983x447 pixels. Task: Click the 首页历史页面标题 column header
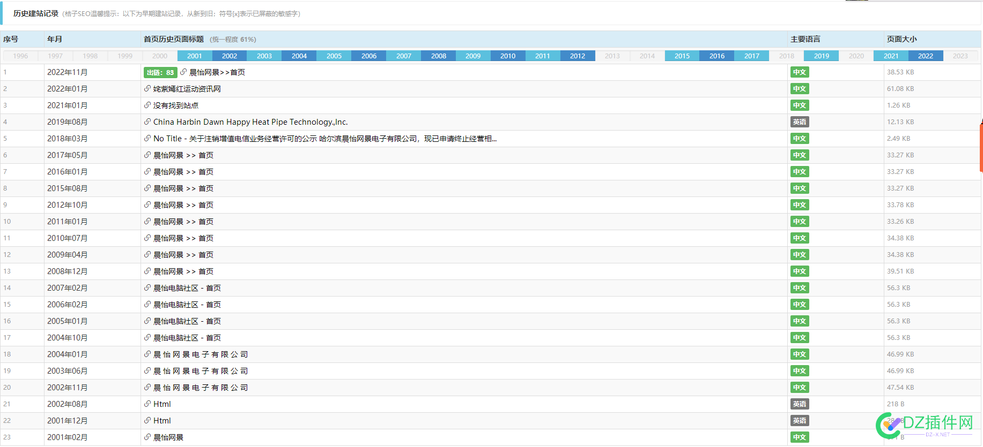(x=174, y=39)
